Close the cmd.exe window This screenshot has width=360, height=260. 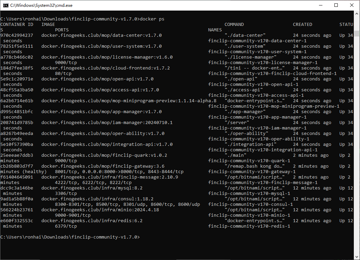pyautogui.click(x=351, y=5)
